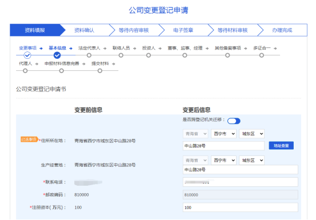Go to the 投资人 step label
Viewport: 316px width, 220px height.
click(x=149, y=48)
